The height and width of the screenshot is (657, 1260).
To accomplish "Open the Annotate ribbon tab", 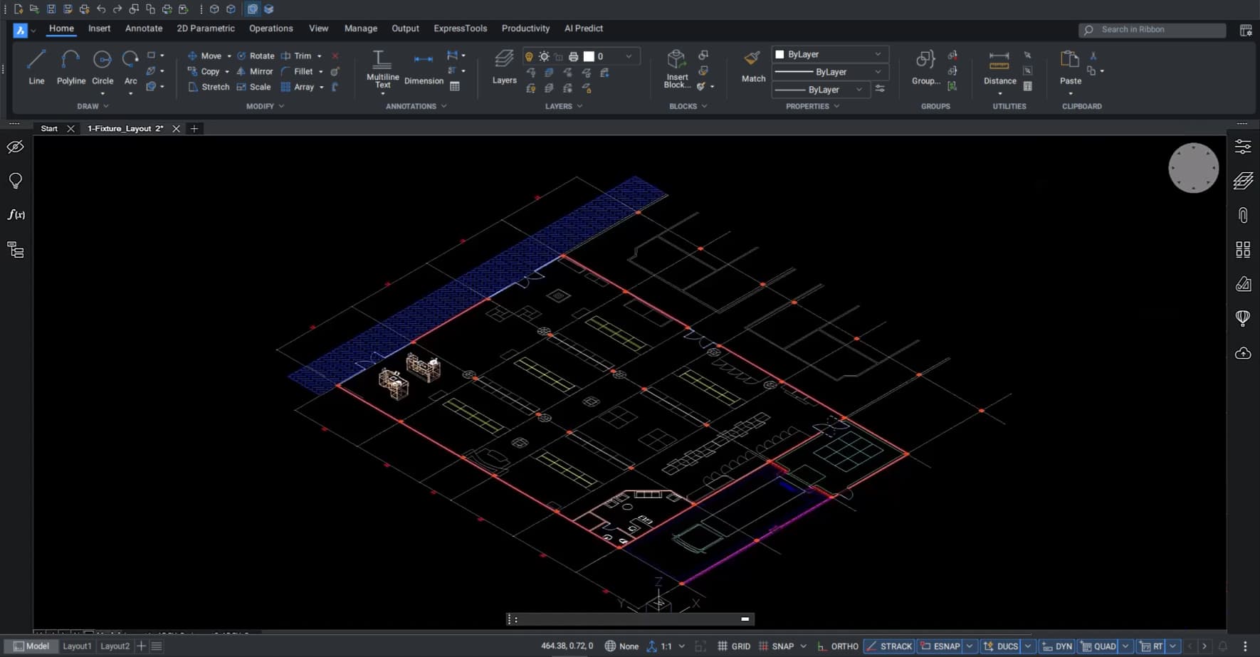I will pyautogui.click(x=144, y=28).
